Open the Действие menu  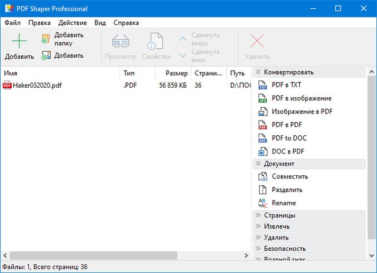pos(74,23)
